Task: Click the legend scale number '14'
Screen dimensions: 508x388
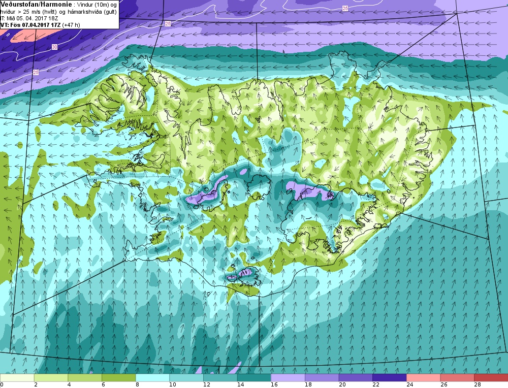Action: (240, 385)
